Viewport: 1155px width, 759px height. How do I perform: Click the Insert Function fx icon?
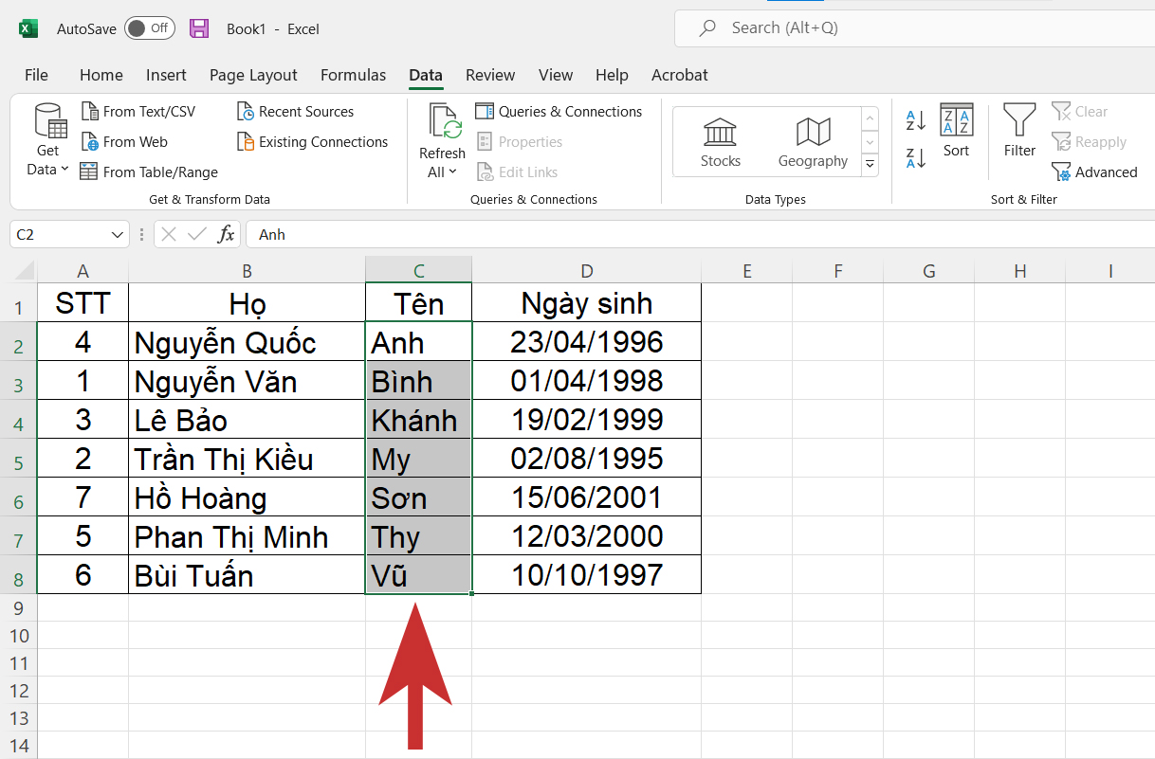point(226,234)
